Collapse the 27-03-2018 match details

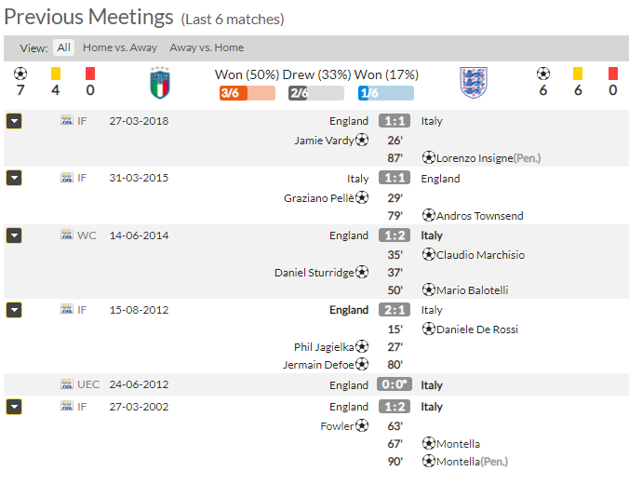(14, 121)
